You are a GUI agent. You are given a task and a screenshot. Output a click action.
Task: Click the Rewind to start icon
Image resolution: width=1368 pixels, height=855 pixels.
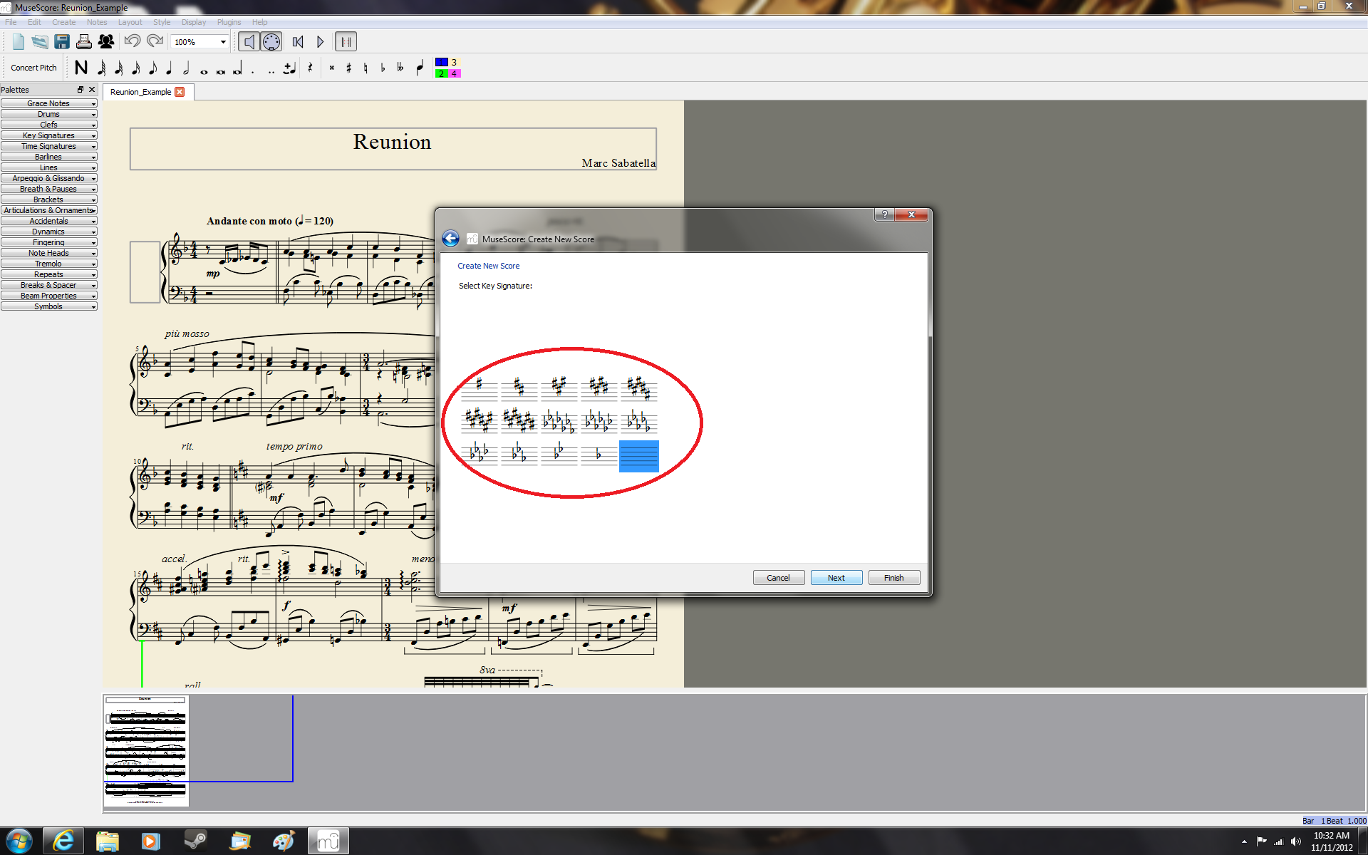(299, 41)
